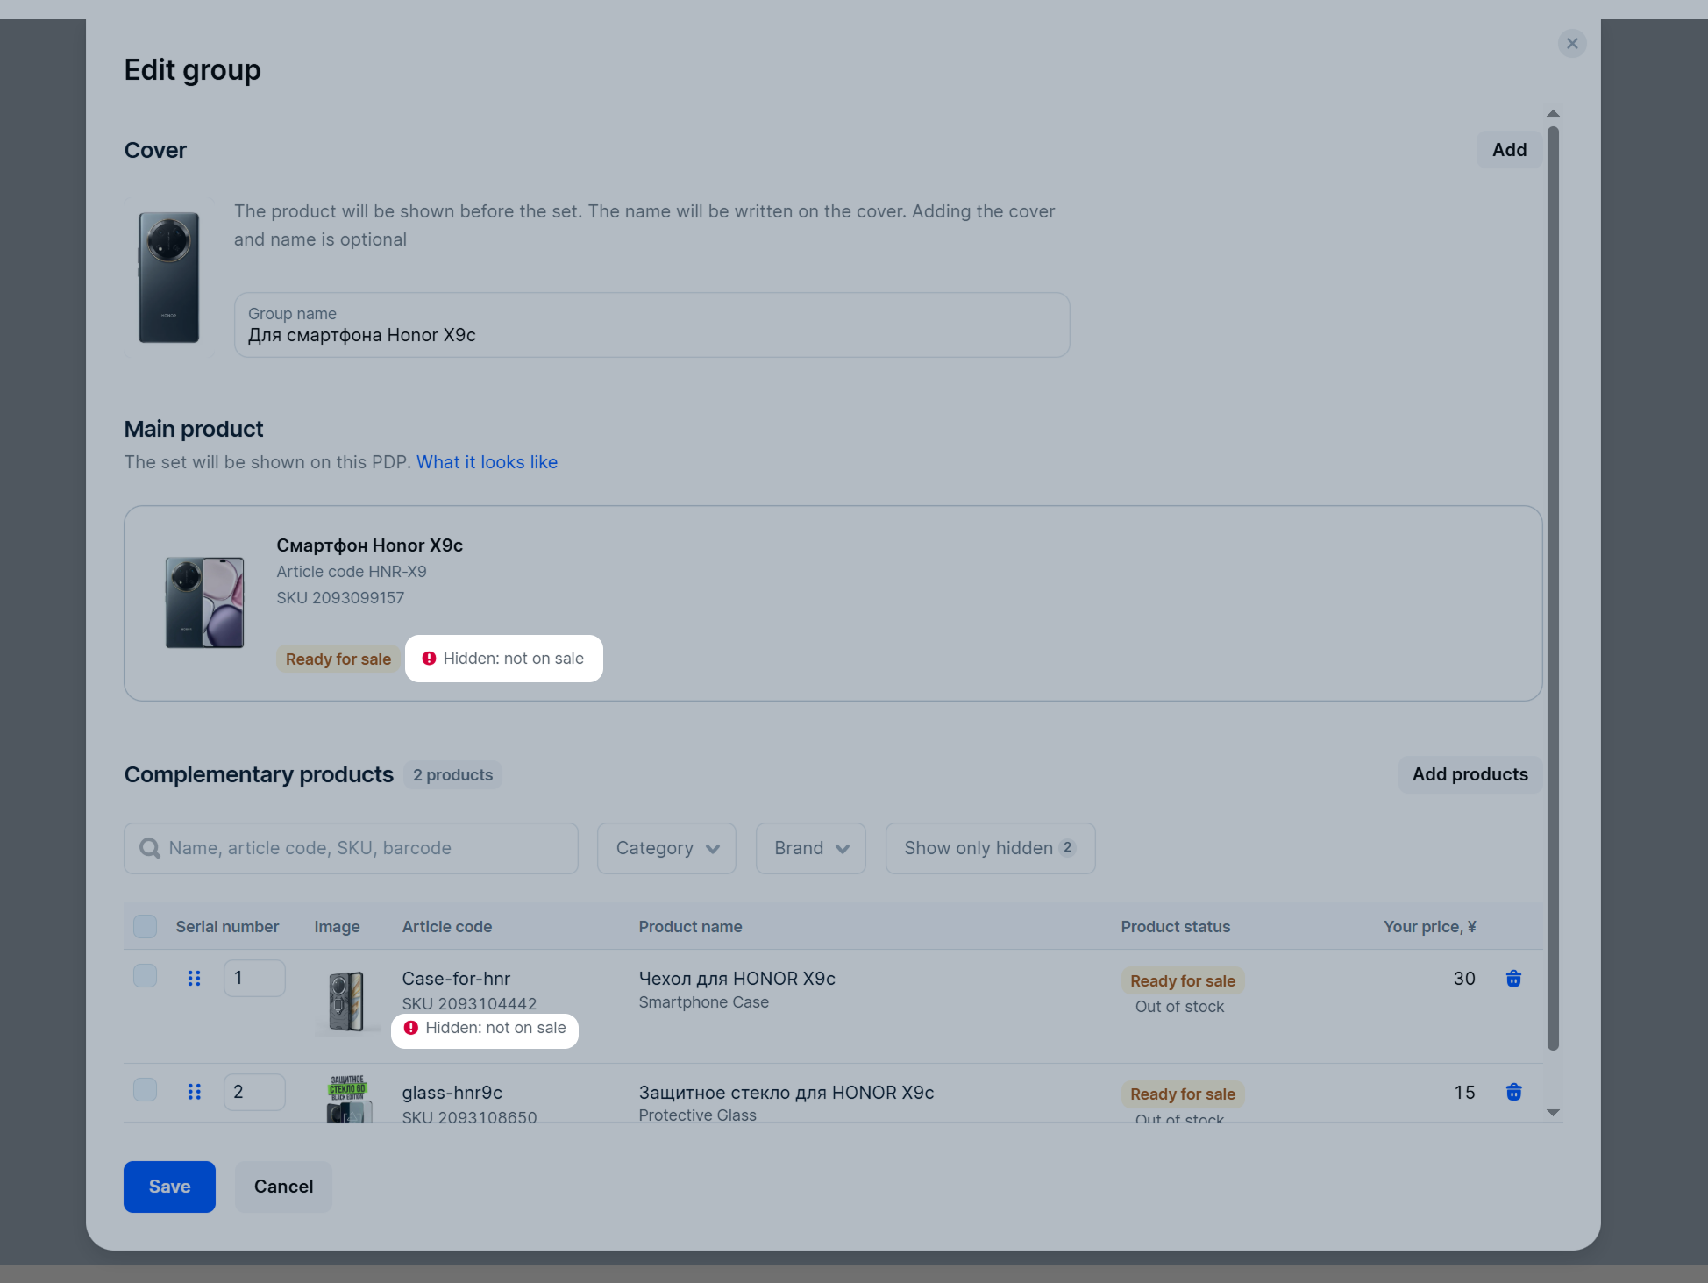Click the search magnifier icon
The image size is (1708, 1283).
point(150,848)
